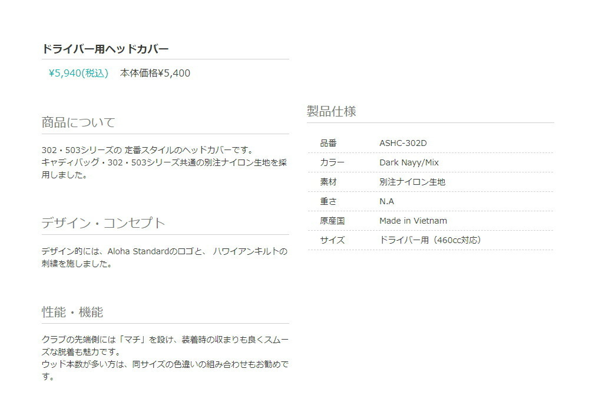The width and height of the screenshot is (589, 412).
Task: Select the tax-included price ¥5,940(税込)
Action: click(x=78, y=73)
